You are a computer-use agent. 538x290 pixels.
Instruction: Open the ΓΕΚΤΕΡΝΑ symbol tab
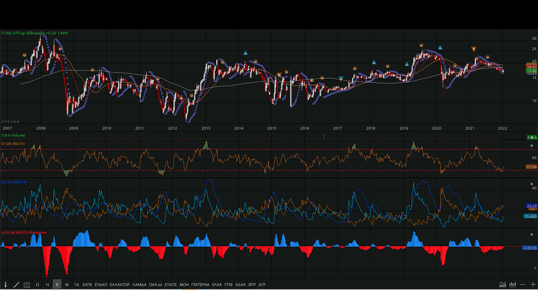[x=200, y=285]
